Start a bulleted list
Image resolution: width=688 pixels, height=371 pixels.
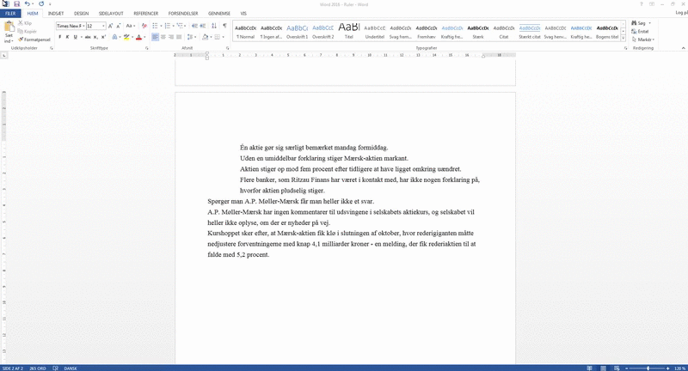pyautogui.click(x=156, y=26)
